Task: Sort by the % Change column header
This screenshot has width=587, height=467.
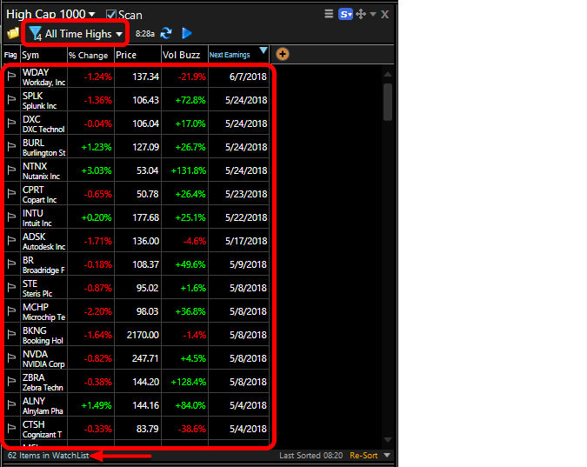Action: click(90, 55)
